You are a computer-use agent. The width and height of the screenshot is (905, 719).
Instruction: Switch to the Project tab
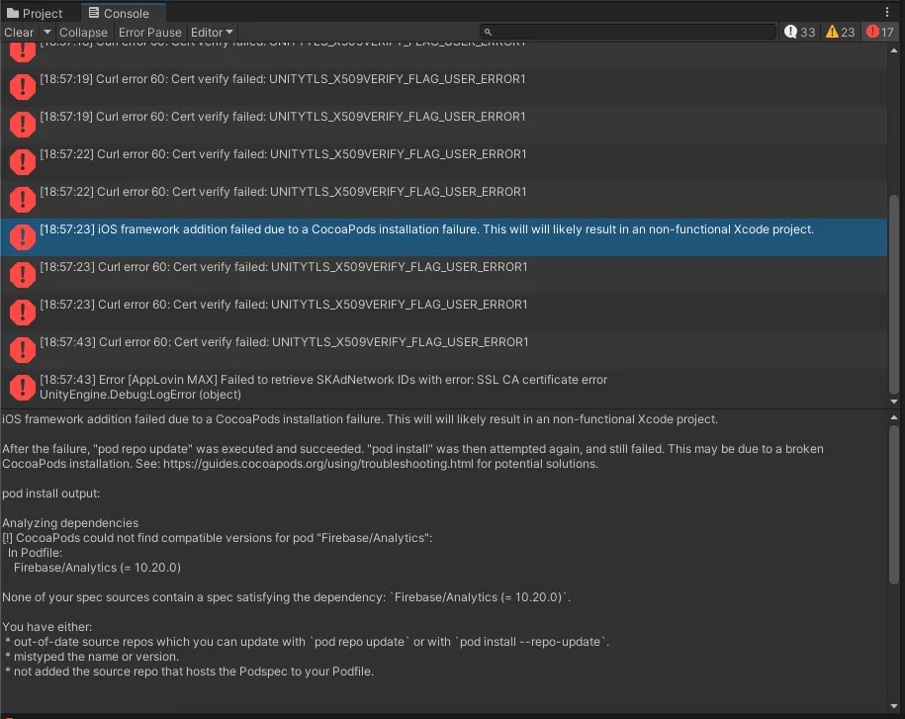35,13
